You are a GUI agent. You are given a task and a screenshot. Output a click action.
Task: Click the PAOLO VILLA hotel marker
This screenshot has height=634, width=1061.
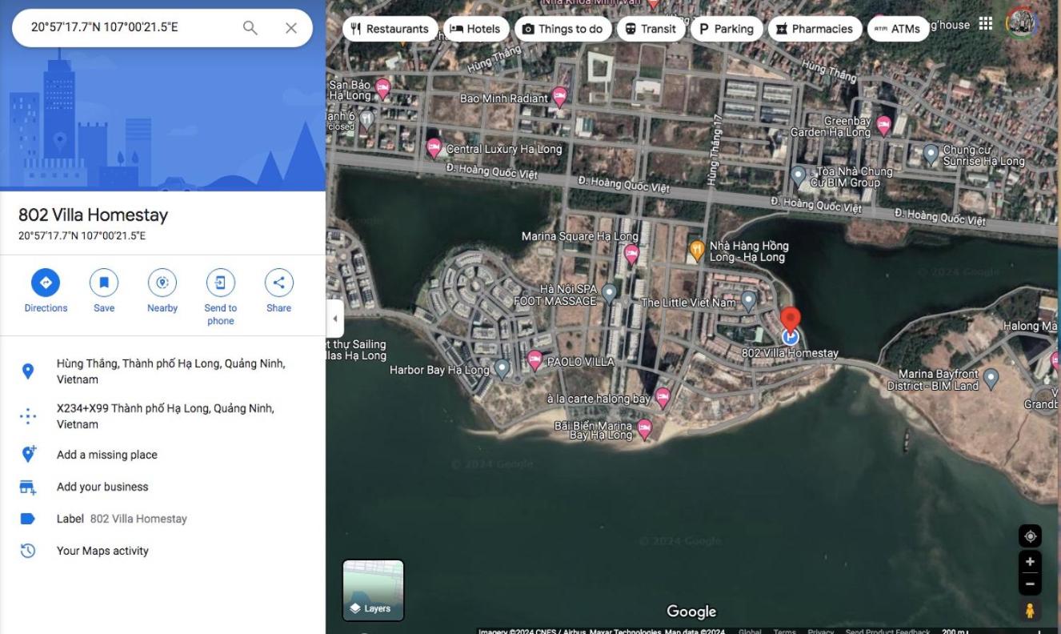[x=535, y=360]
